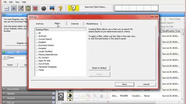
Task: Open the View menu
Action: tap(17, 2)
